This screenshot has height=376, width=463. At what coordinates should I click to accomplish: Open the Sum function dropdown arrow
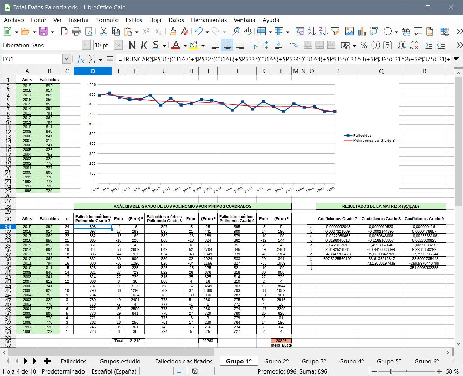click(x=100, y=59)
